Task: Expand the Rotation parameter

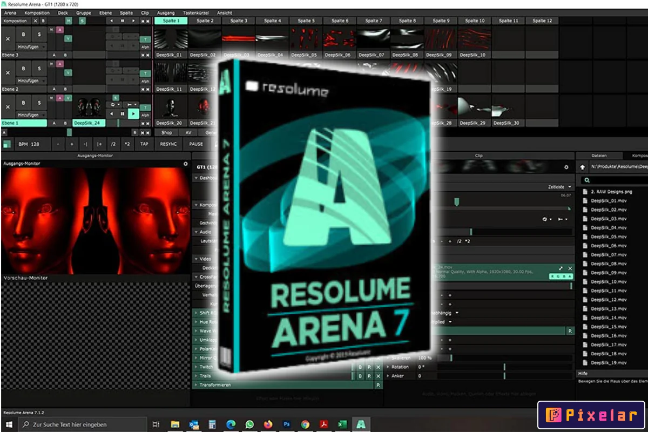Action: (388, 367)
